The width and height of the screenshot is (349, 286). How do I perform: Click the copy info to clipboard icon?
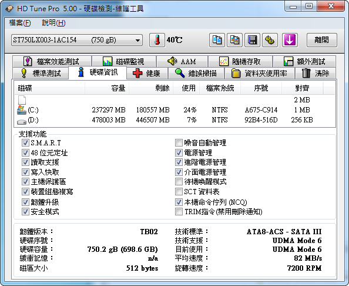point(217,40)
